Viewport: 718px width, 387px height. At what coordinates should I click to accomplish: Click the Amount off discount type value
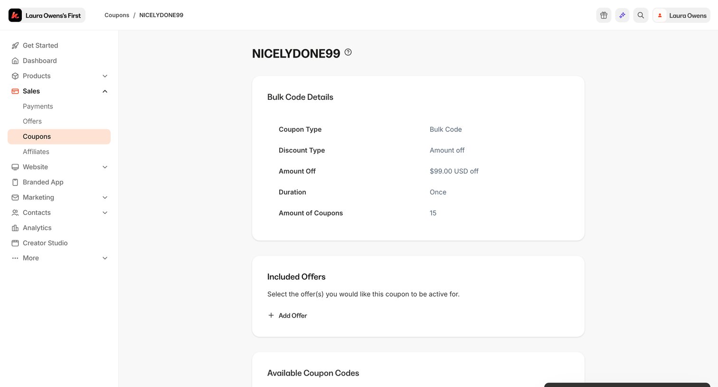point(447,150)
